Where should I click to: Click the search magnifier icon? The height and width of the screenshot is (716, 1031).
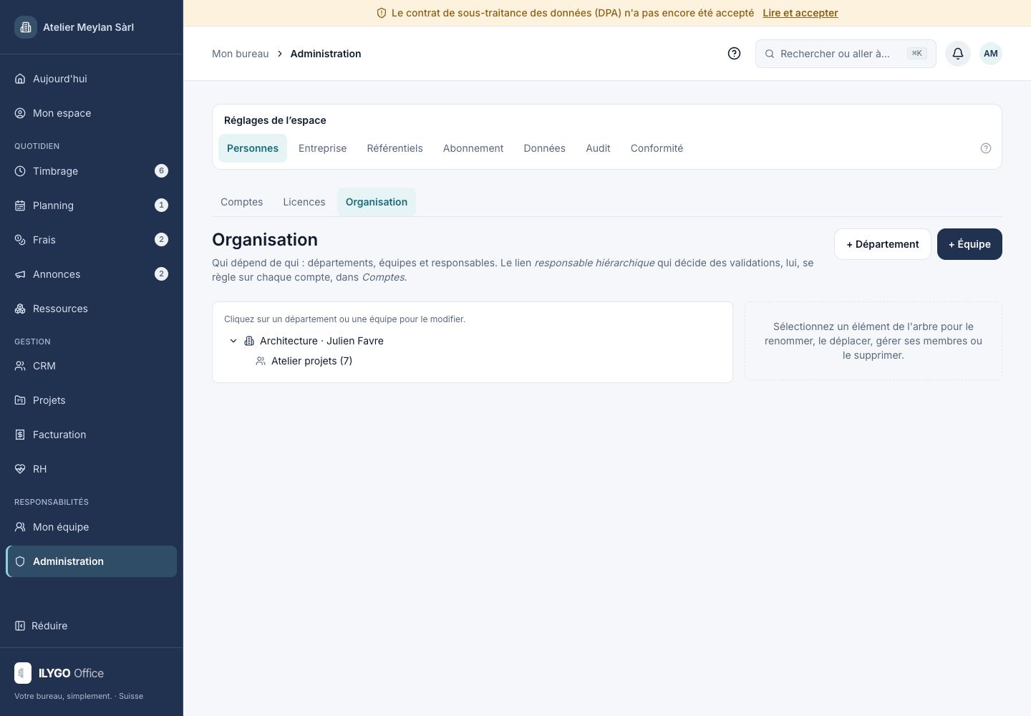(x=770, y=54)
